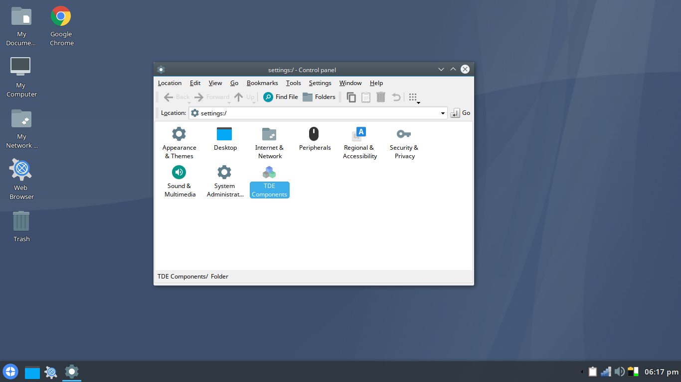Select the Trash desktop icon
681x382 pixels.
pyautogui.click(x=21, y=227)
